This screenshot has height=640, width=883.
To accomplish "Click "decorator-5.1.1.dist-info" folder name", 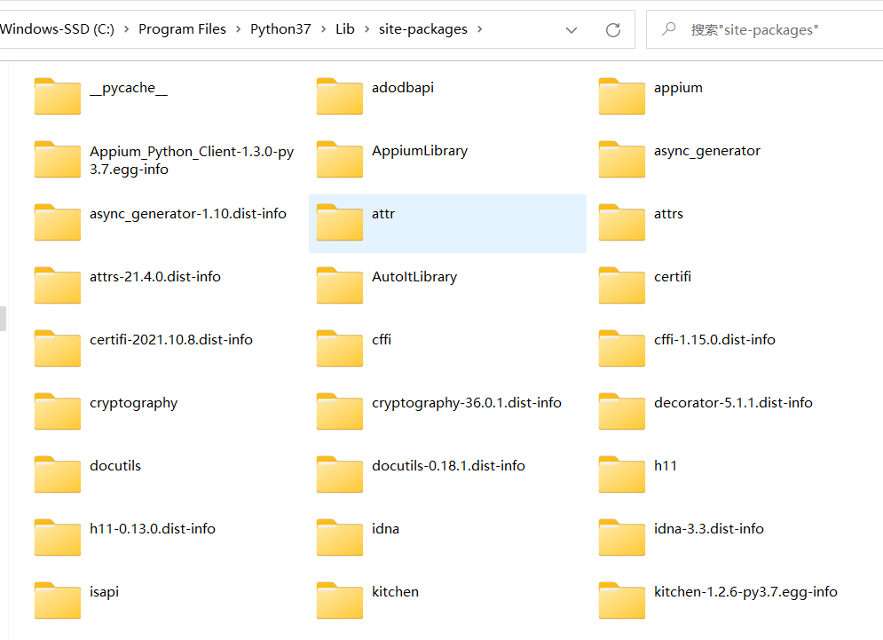I will [733, 403].
